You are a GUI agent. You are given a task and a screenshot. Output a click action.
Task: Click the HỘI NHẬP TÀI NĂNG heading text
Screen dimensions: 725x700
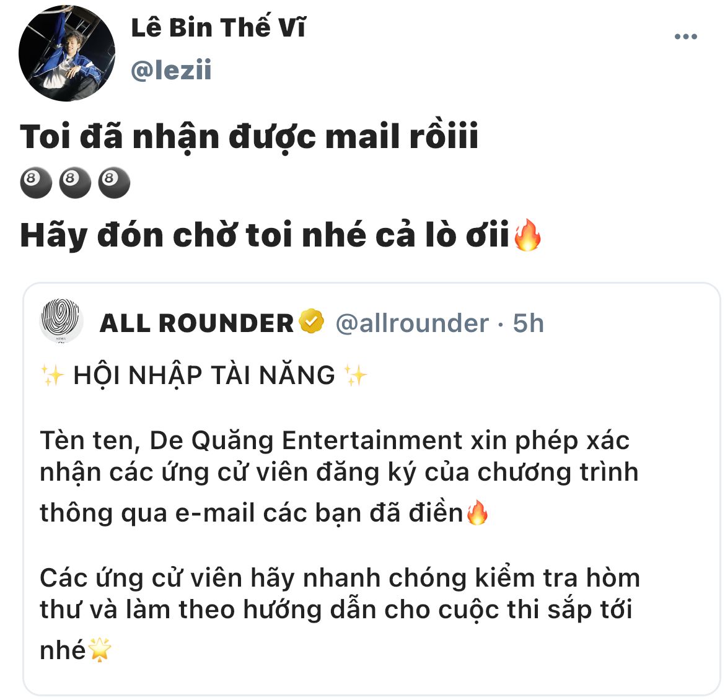pos(204,375)
